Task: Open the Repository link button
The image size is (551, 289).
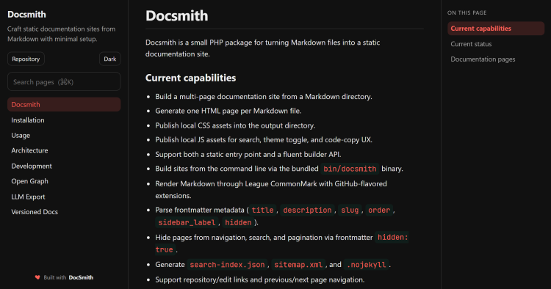Action: (x=26, y=59)
